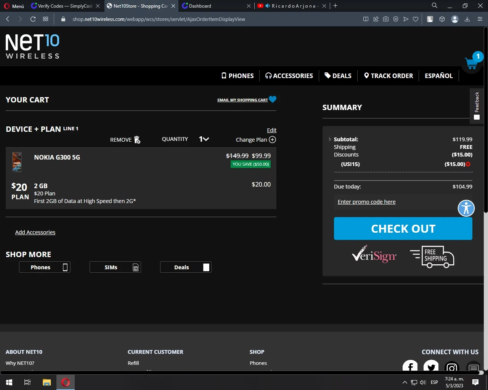This screenshot has height=390, width=488.
Task: Open the Facebook social icon
Action: click(410, 366)
